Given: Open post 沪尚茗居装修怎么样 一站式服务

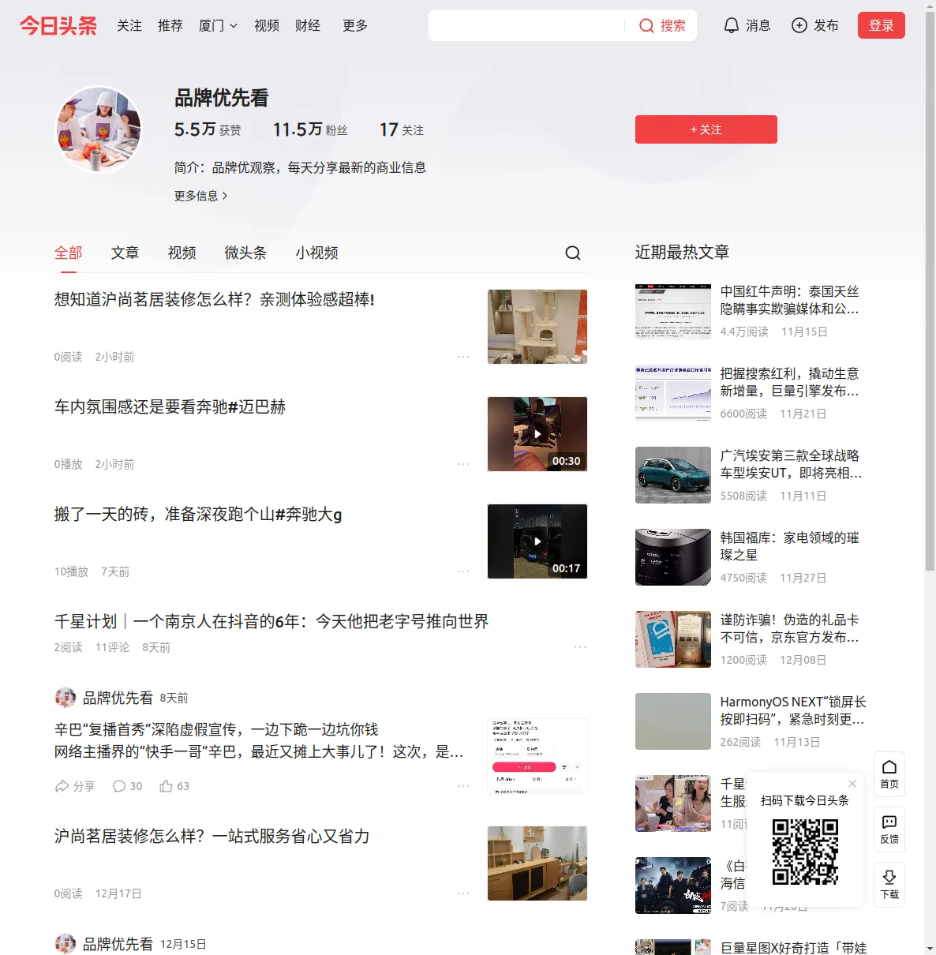Looking at the screenshot, I should pyautogui.click(x=212, y=837).
